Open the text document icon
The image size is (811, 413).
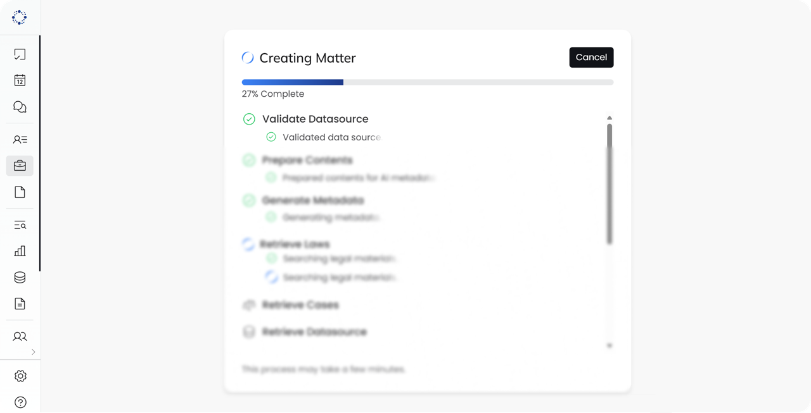pyautogui.click(x=20, y=304)
